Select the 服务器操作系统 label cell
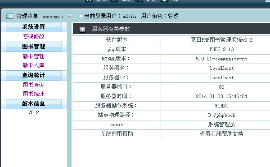The width and height of the screenshot is (270, 167). (117, 106)
